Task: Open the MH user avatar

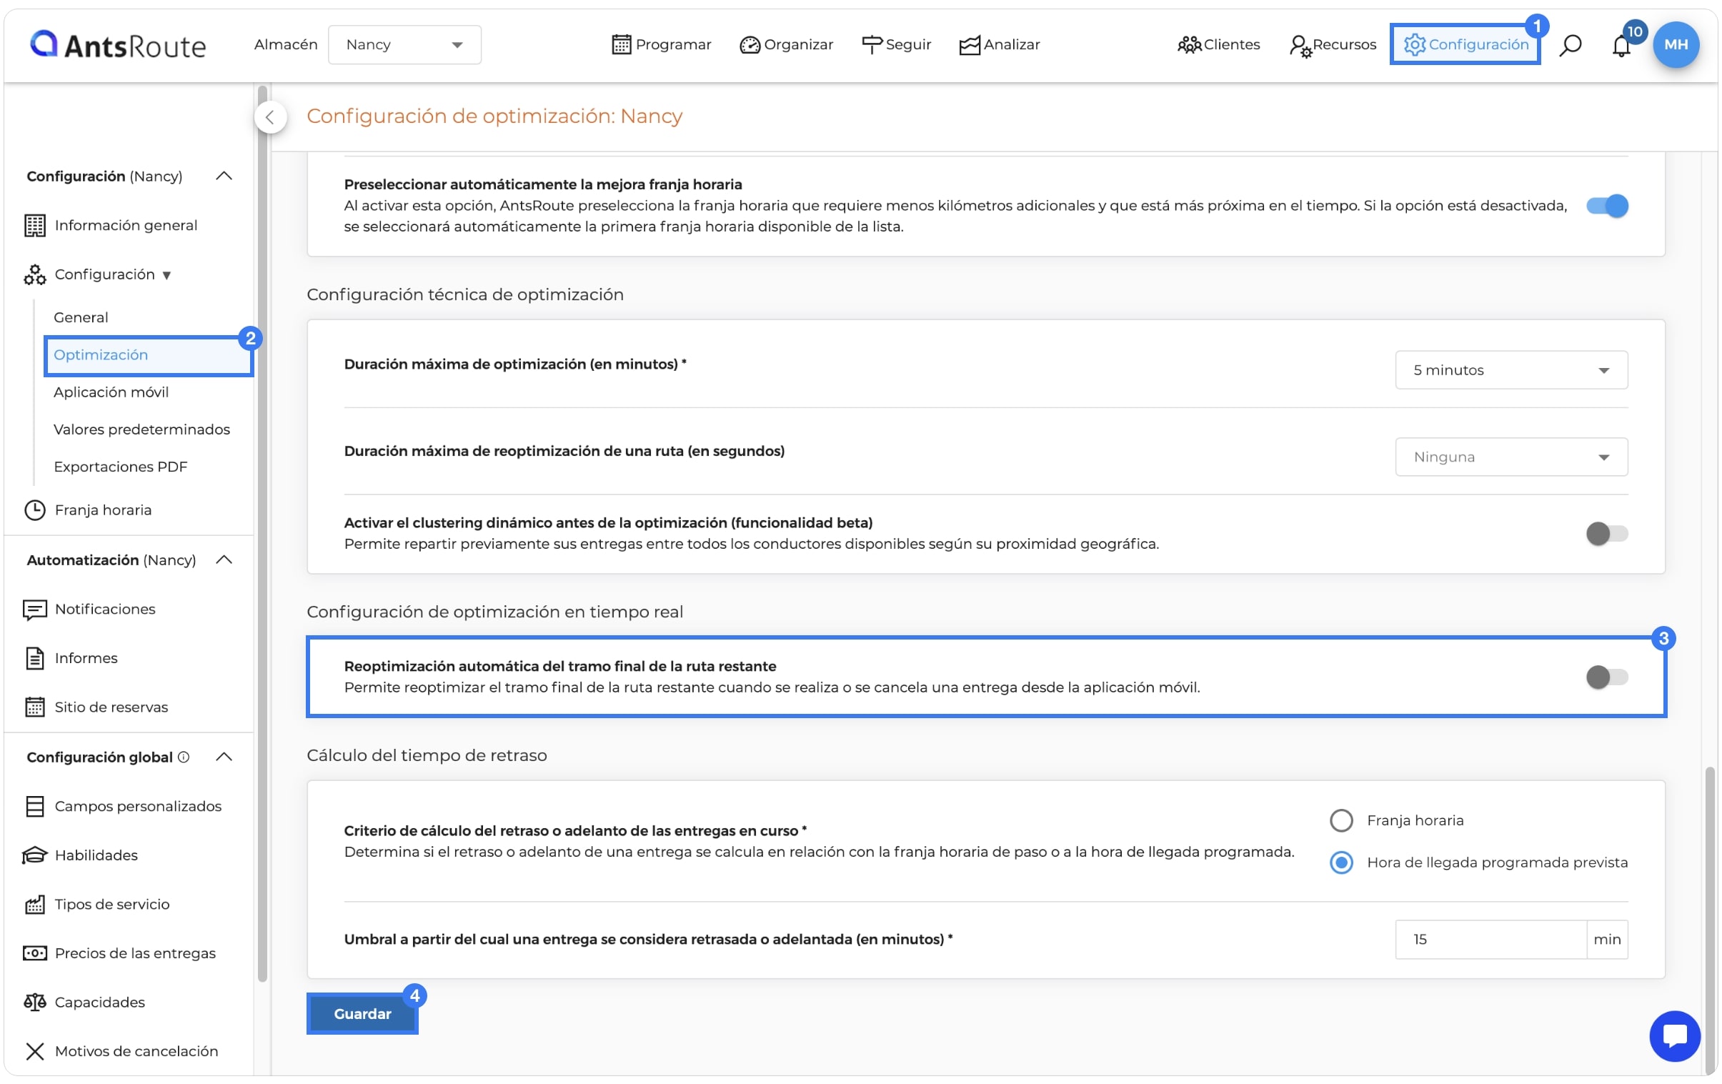Action: tap(1676, 44)
